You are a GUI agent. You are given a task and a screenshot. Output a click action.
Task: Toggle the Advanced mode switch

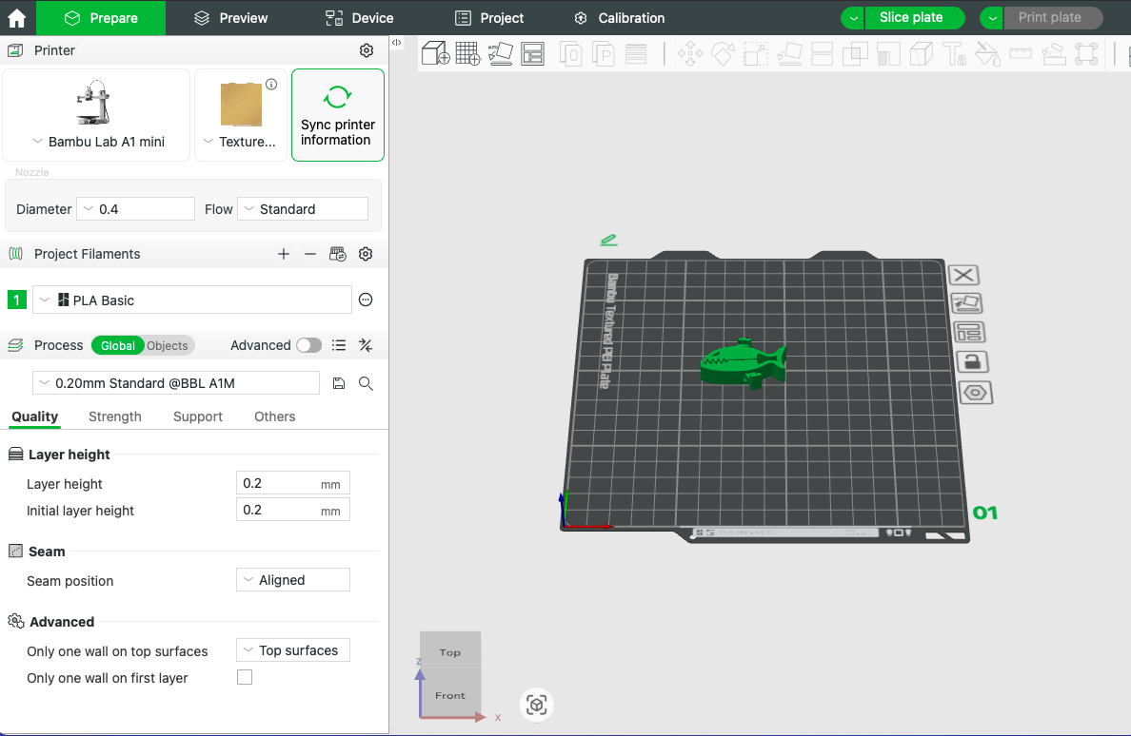(308, 346)
